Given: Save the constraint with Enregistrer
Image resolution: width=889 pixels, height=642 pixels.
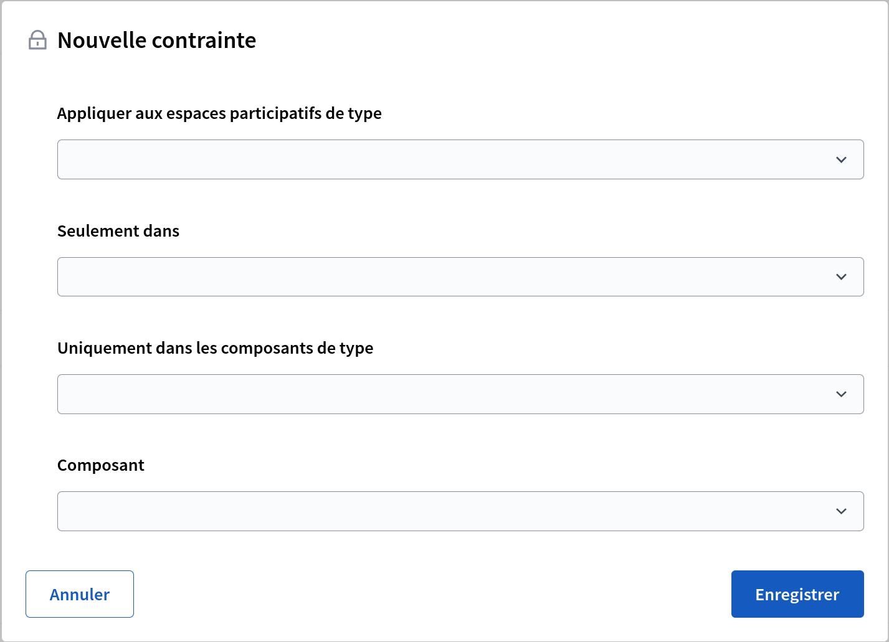Looking at the screenshot, I should point(797,594).
